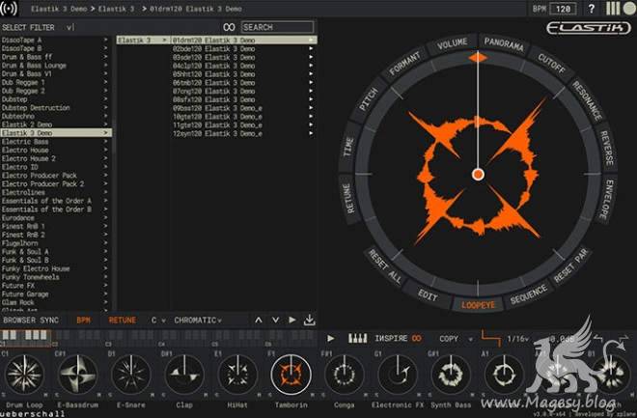Click the SEARCH input field
The image size is (637, 418).
click(277, 27)
